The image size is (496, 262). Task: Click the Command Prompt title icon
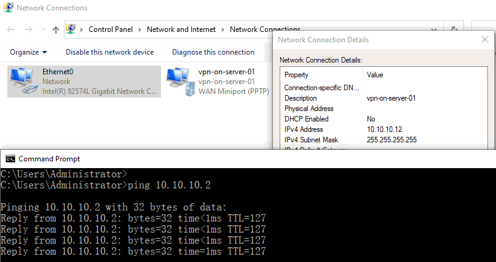(9, 158)
